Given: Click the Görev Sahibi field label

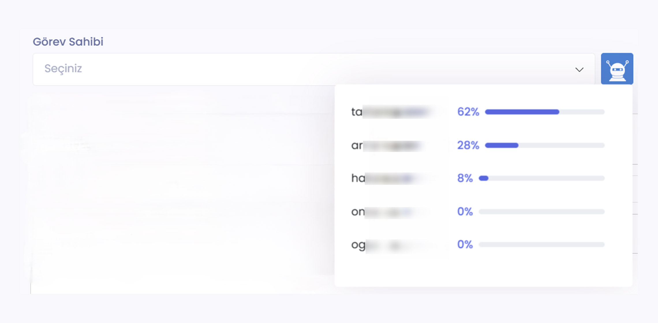Looking at the screenshot, I should pos(68,42).
